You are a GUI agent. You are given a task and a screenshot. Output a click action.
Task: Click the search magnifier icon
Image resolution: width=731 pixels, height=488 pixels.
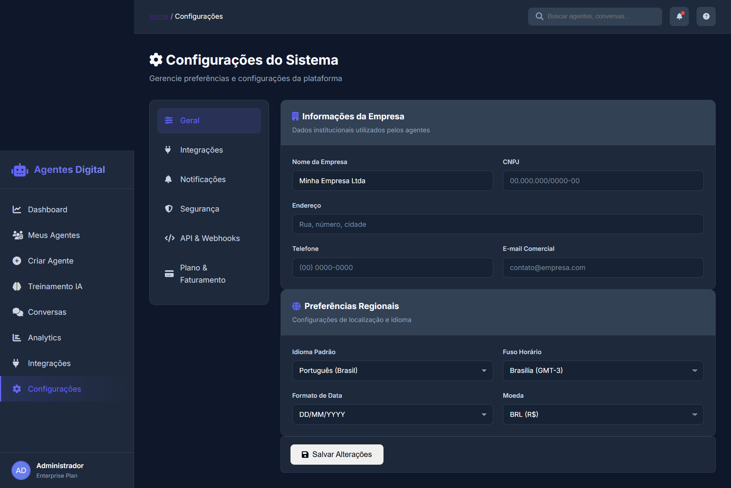[540, 16]
